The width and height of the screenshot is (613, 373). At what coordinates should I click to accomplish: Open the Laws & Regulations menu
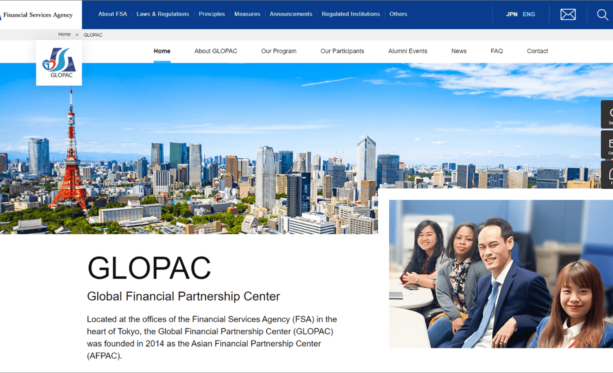(x=163, y=14)
